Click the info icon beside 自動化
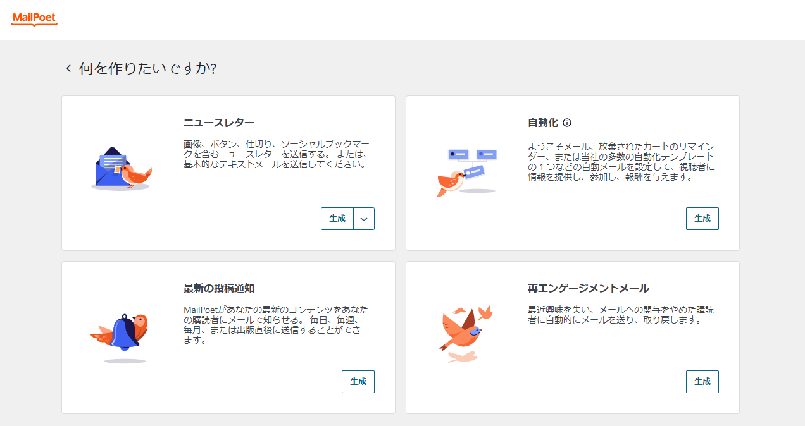 click(567, 123)
